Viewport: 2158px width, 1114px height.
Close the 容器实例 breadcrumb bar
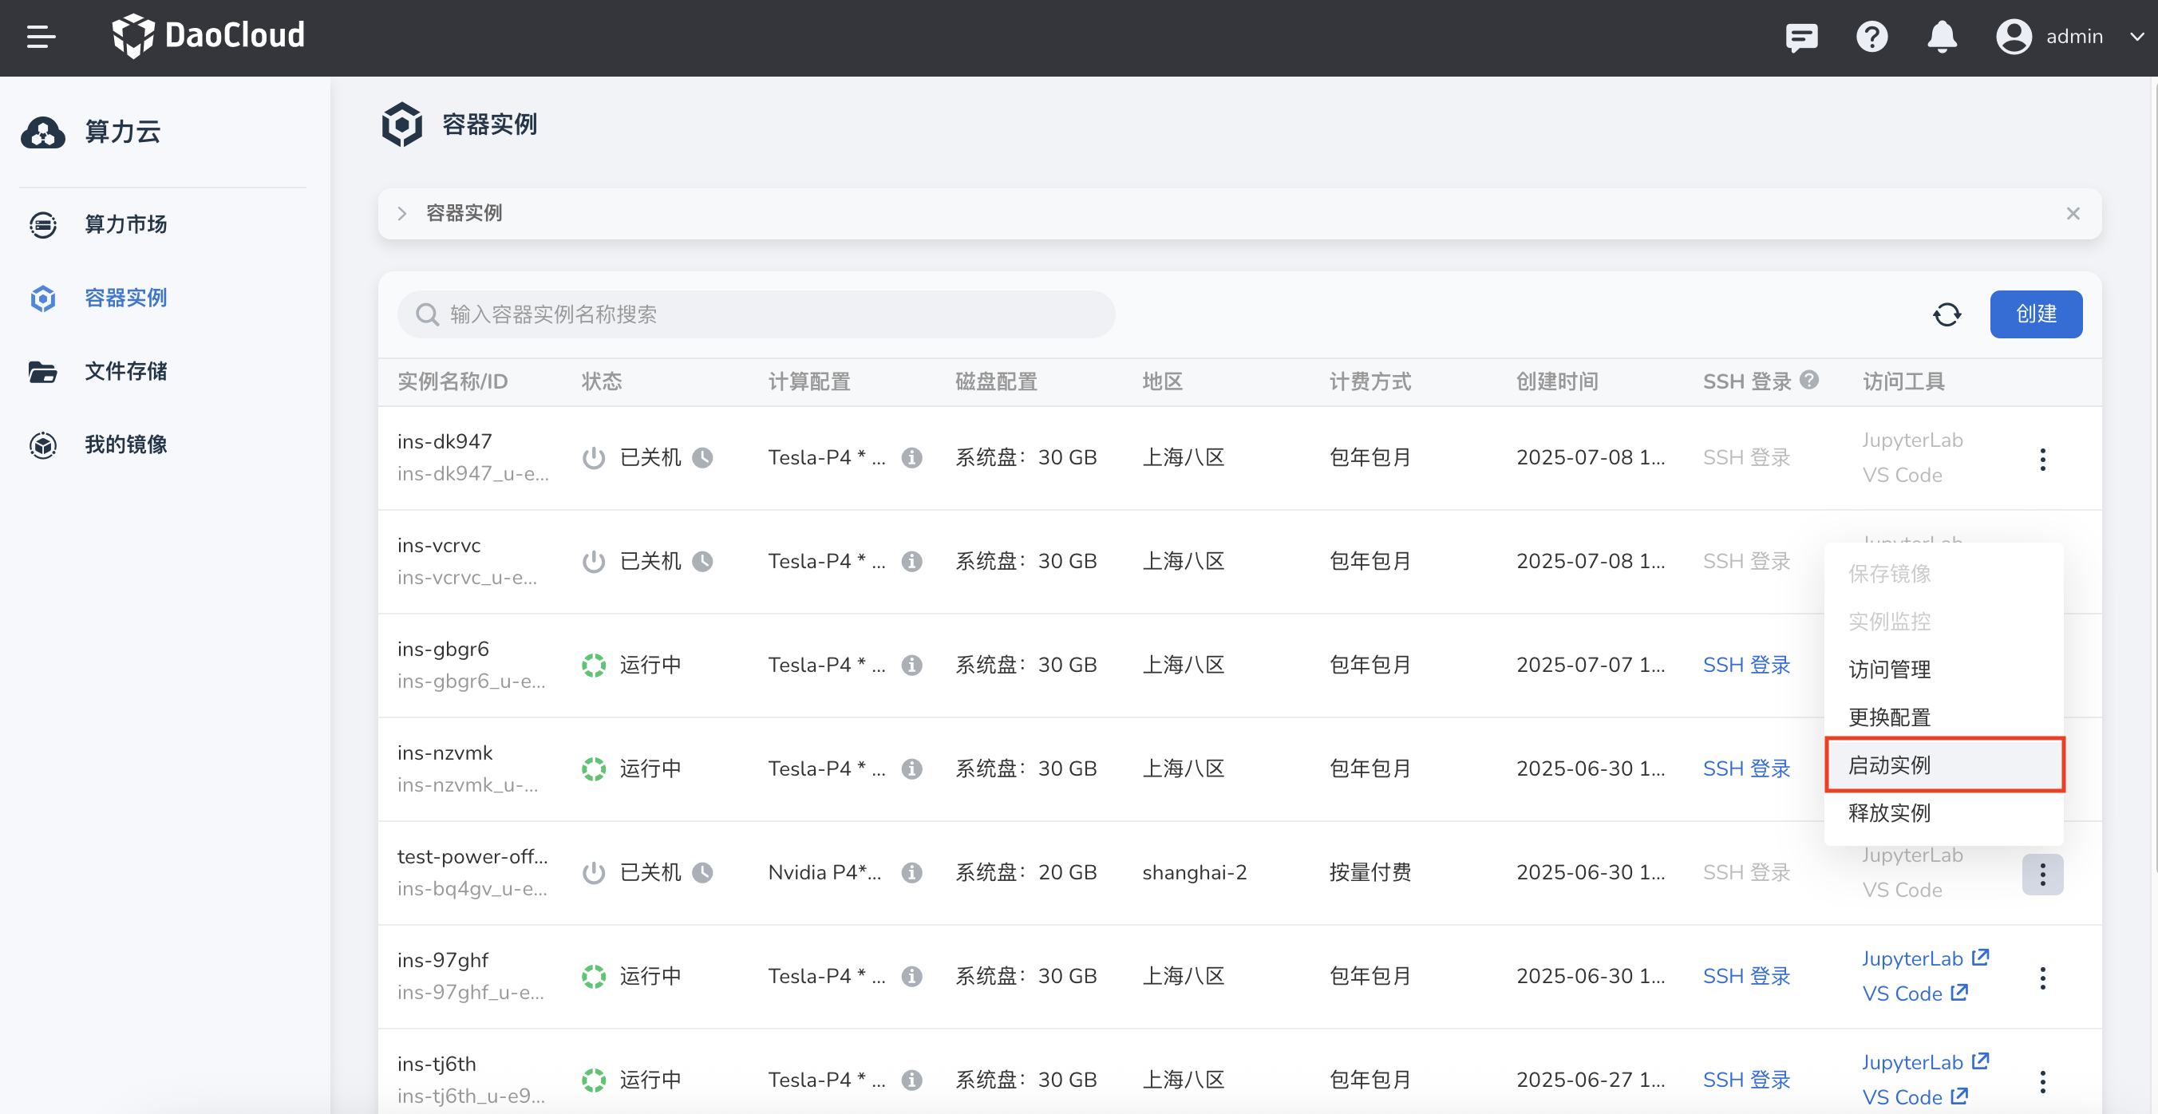2072,214
